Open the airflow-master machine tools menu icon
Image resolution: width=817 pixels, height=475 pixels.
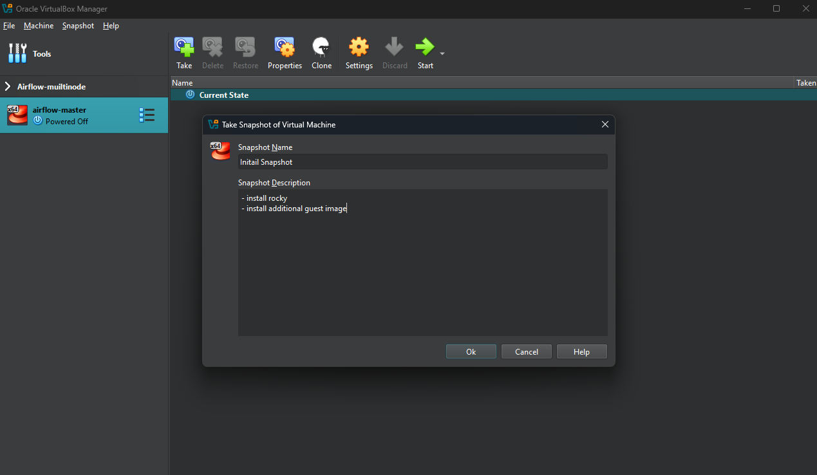(147, 115)
